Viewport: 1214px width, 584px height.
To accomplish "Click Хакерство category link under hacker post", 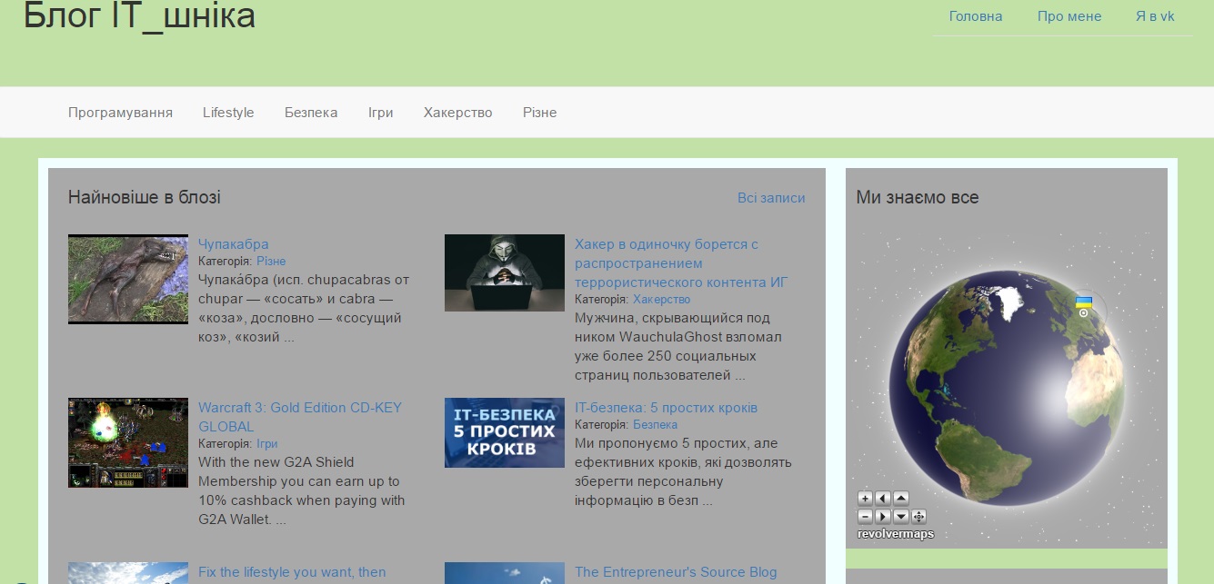I will [662, 300].
